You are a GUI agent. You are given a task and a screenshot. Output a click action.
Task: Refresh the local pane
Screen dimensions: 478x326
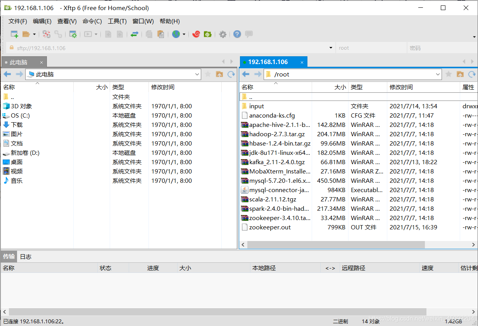[231, 74]
